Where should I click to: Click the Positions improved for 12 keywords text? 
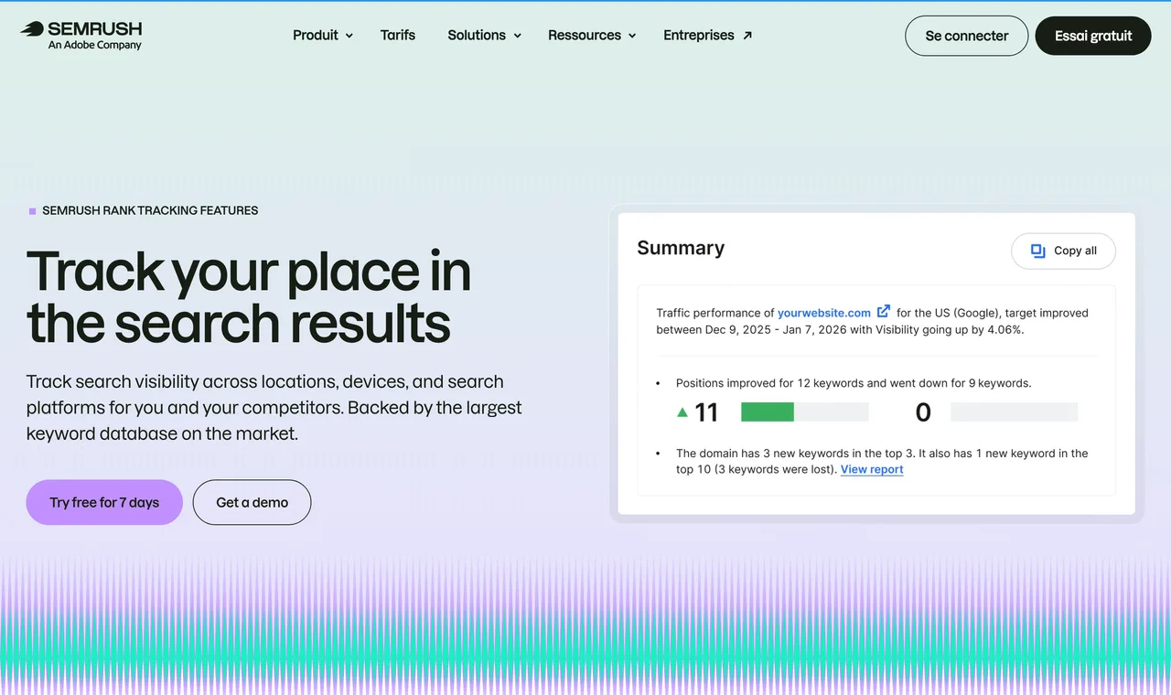[x=854, y=383]
